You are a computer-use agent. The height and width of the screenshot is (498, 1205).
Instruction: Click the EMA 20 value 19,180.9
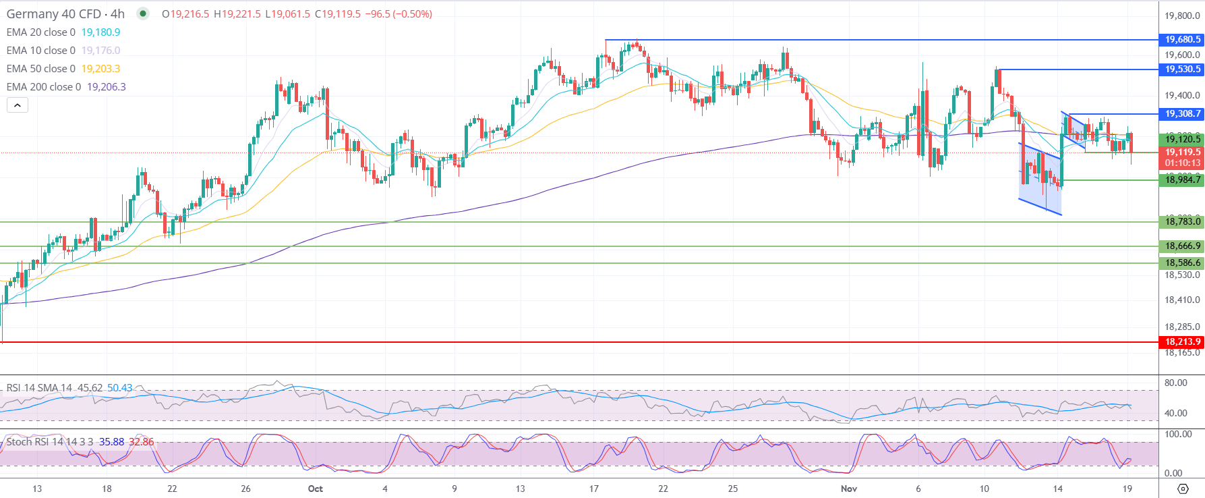(x=101, y=32)
